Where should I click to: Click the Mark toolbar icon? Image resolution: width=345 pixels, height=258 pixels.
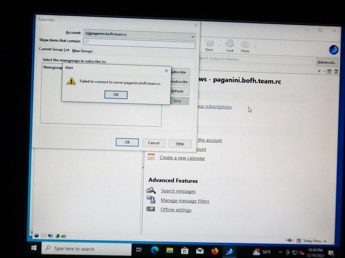(245, 47)
